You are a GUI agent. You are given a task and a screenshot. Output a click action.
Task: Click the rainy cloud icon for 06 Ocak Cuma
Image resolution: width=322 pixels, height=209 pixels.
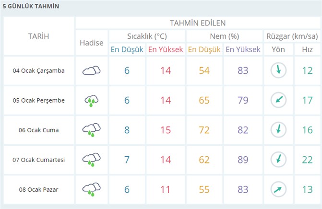91,130
